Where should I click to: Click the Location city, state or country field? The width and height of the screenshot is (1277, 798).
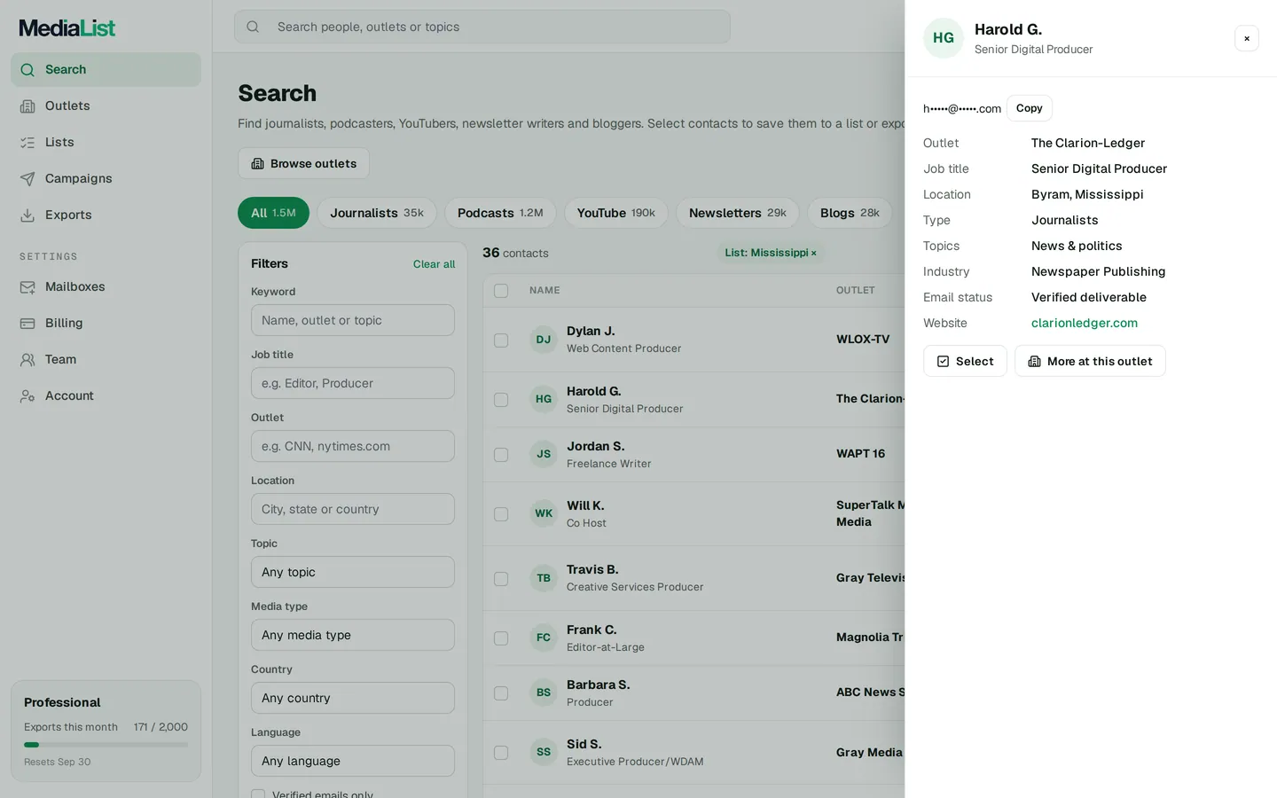tap(353, 509)
